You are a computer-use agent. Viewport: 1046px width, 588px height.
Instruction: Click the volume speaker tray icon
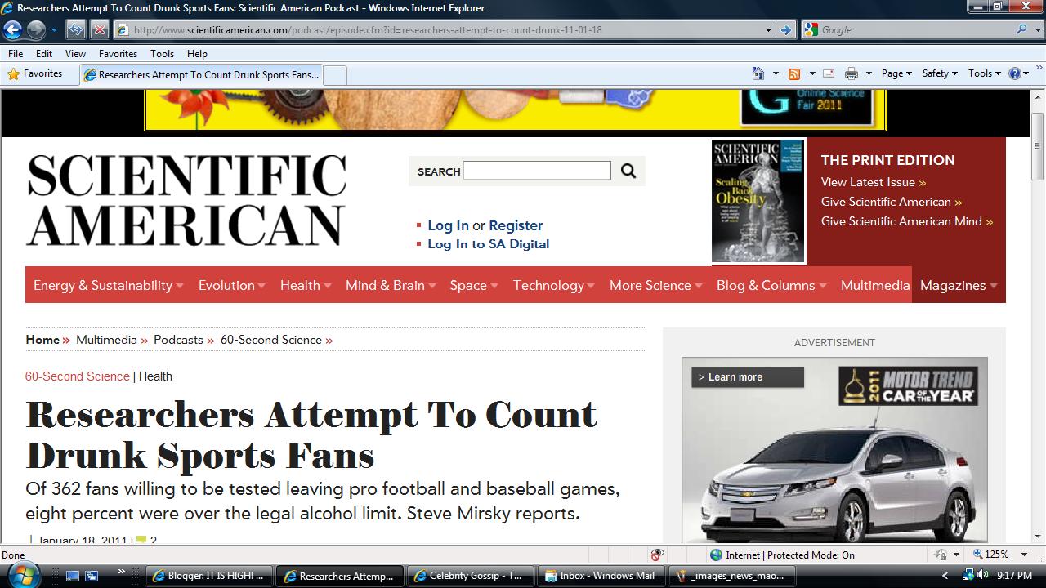(982, 575)
